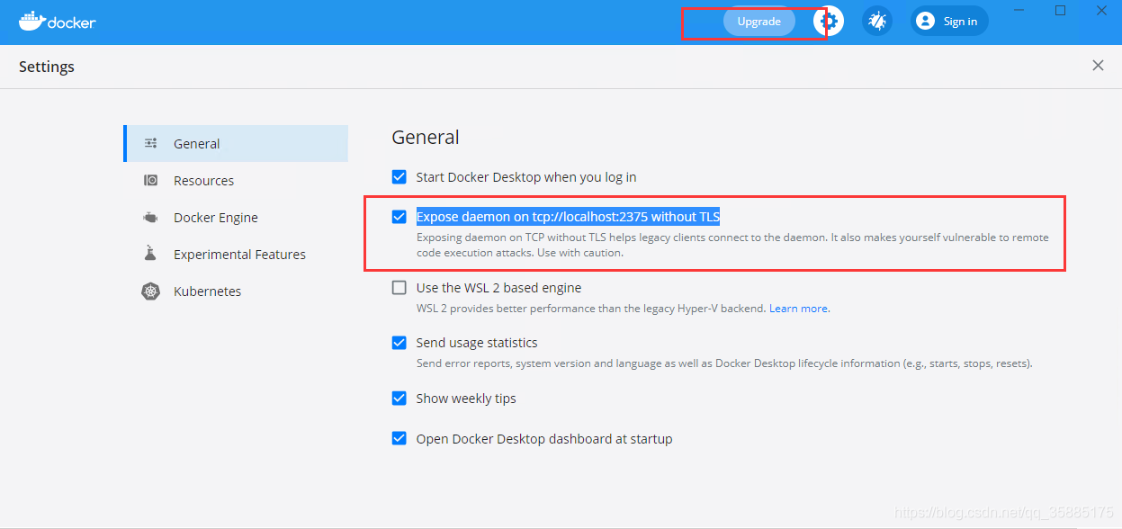This screenshot has width=1122, height=529.
Task: Open settings via the gear icon
Action: pos(830,22)
